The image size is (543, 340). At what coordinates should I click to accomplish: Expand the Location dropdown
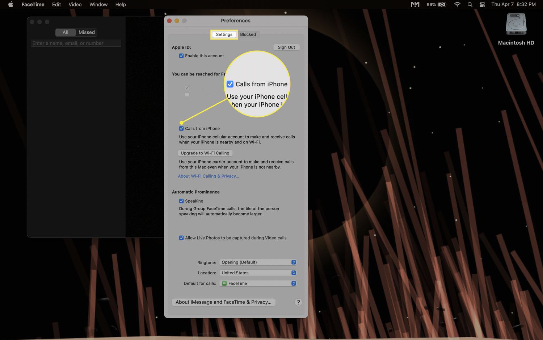pos(258,273)
